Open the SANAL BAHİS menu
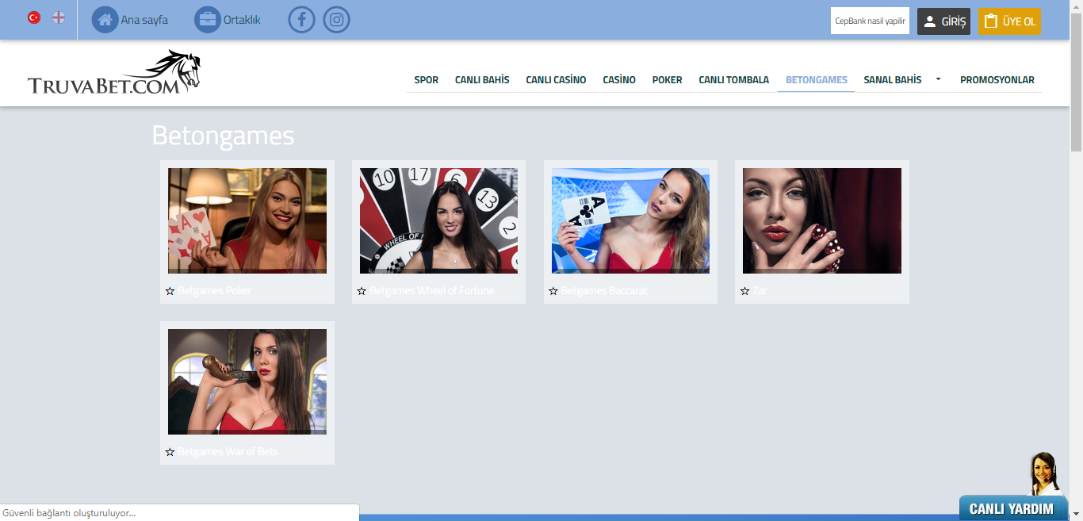 coord(893,80)
